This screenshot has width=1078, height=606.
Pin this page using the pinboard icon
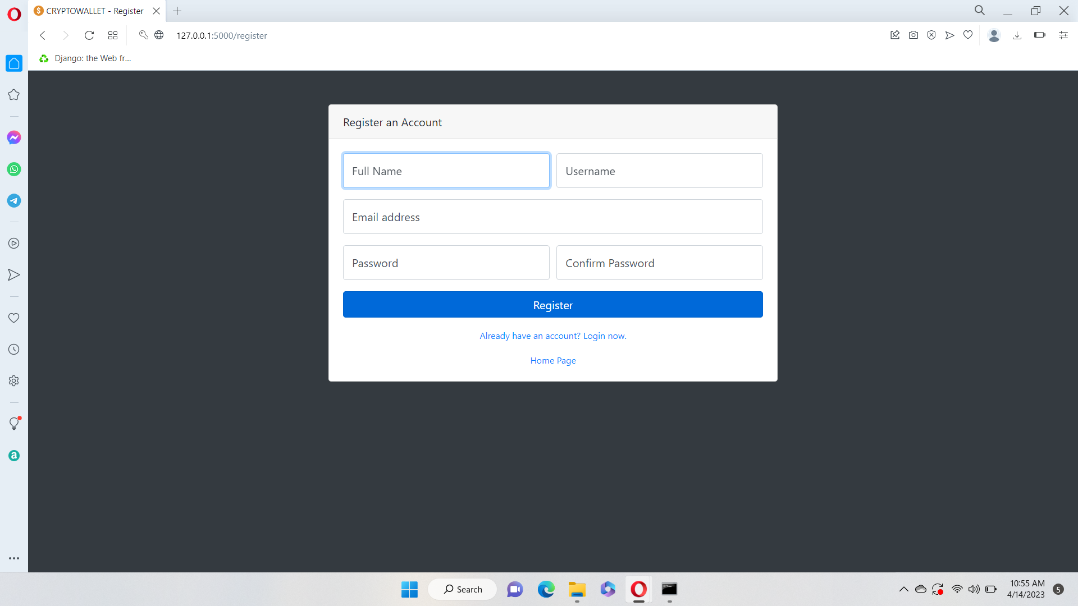point(895,35)
